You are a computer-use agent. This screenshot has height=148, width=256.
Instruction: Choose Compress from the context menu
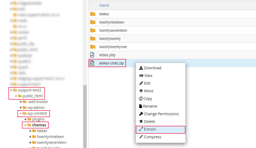pyautogui.click(x=160, y=137)
